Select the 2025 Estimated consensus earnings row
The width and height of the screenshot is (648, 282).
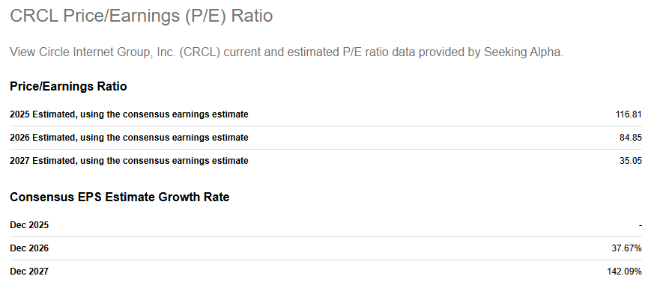[x=326, y=114]
